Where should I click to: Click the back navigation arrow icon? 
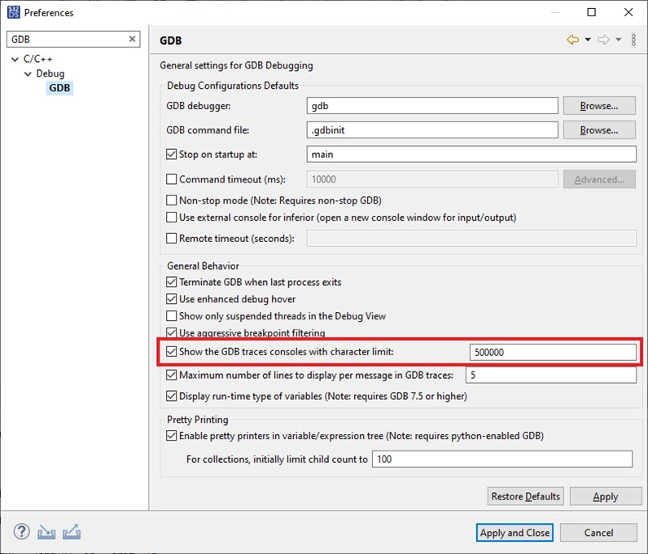[x=573, y=40]
